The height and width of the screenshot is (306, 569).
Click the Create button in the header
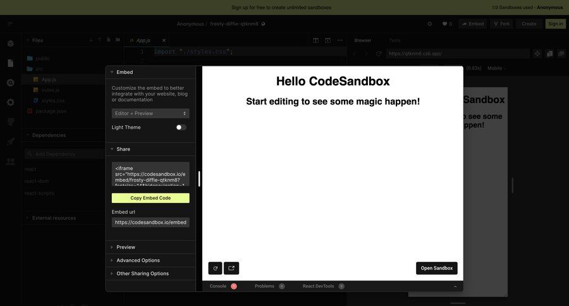pos(529,24)
